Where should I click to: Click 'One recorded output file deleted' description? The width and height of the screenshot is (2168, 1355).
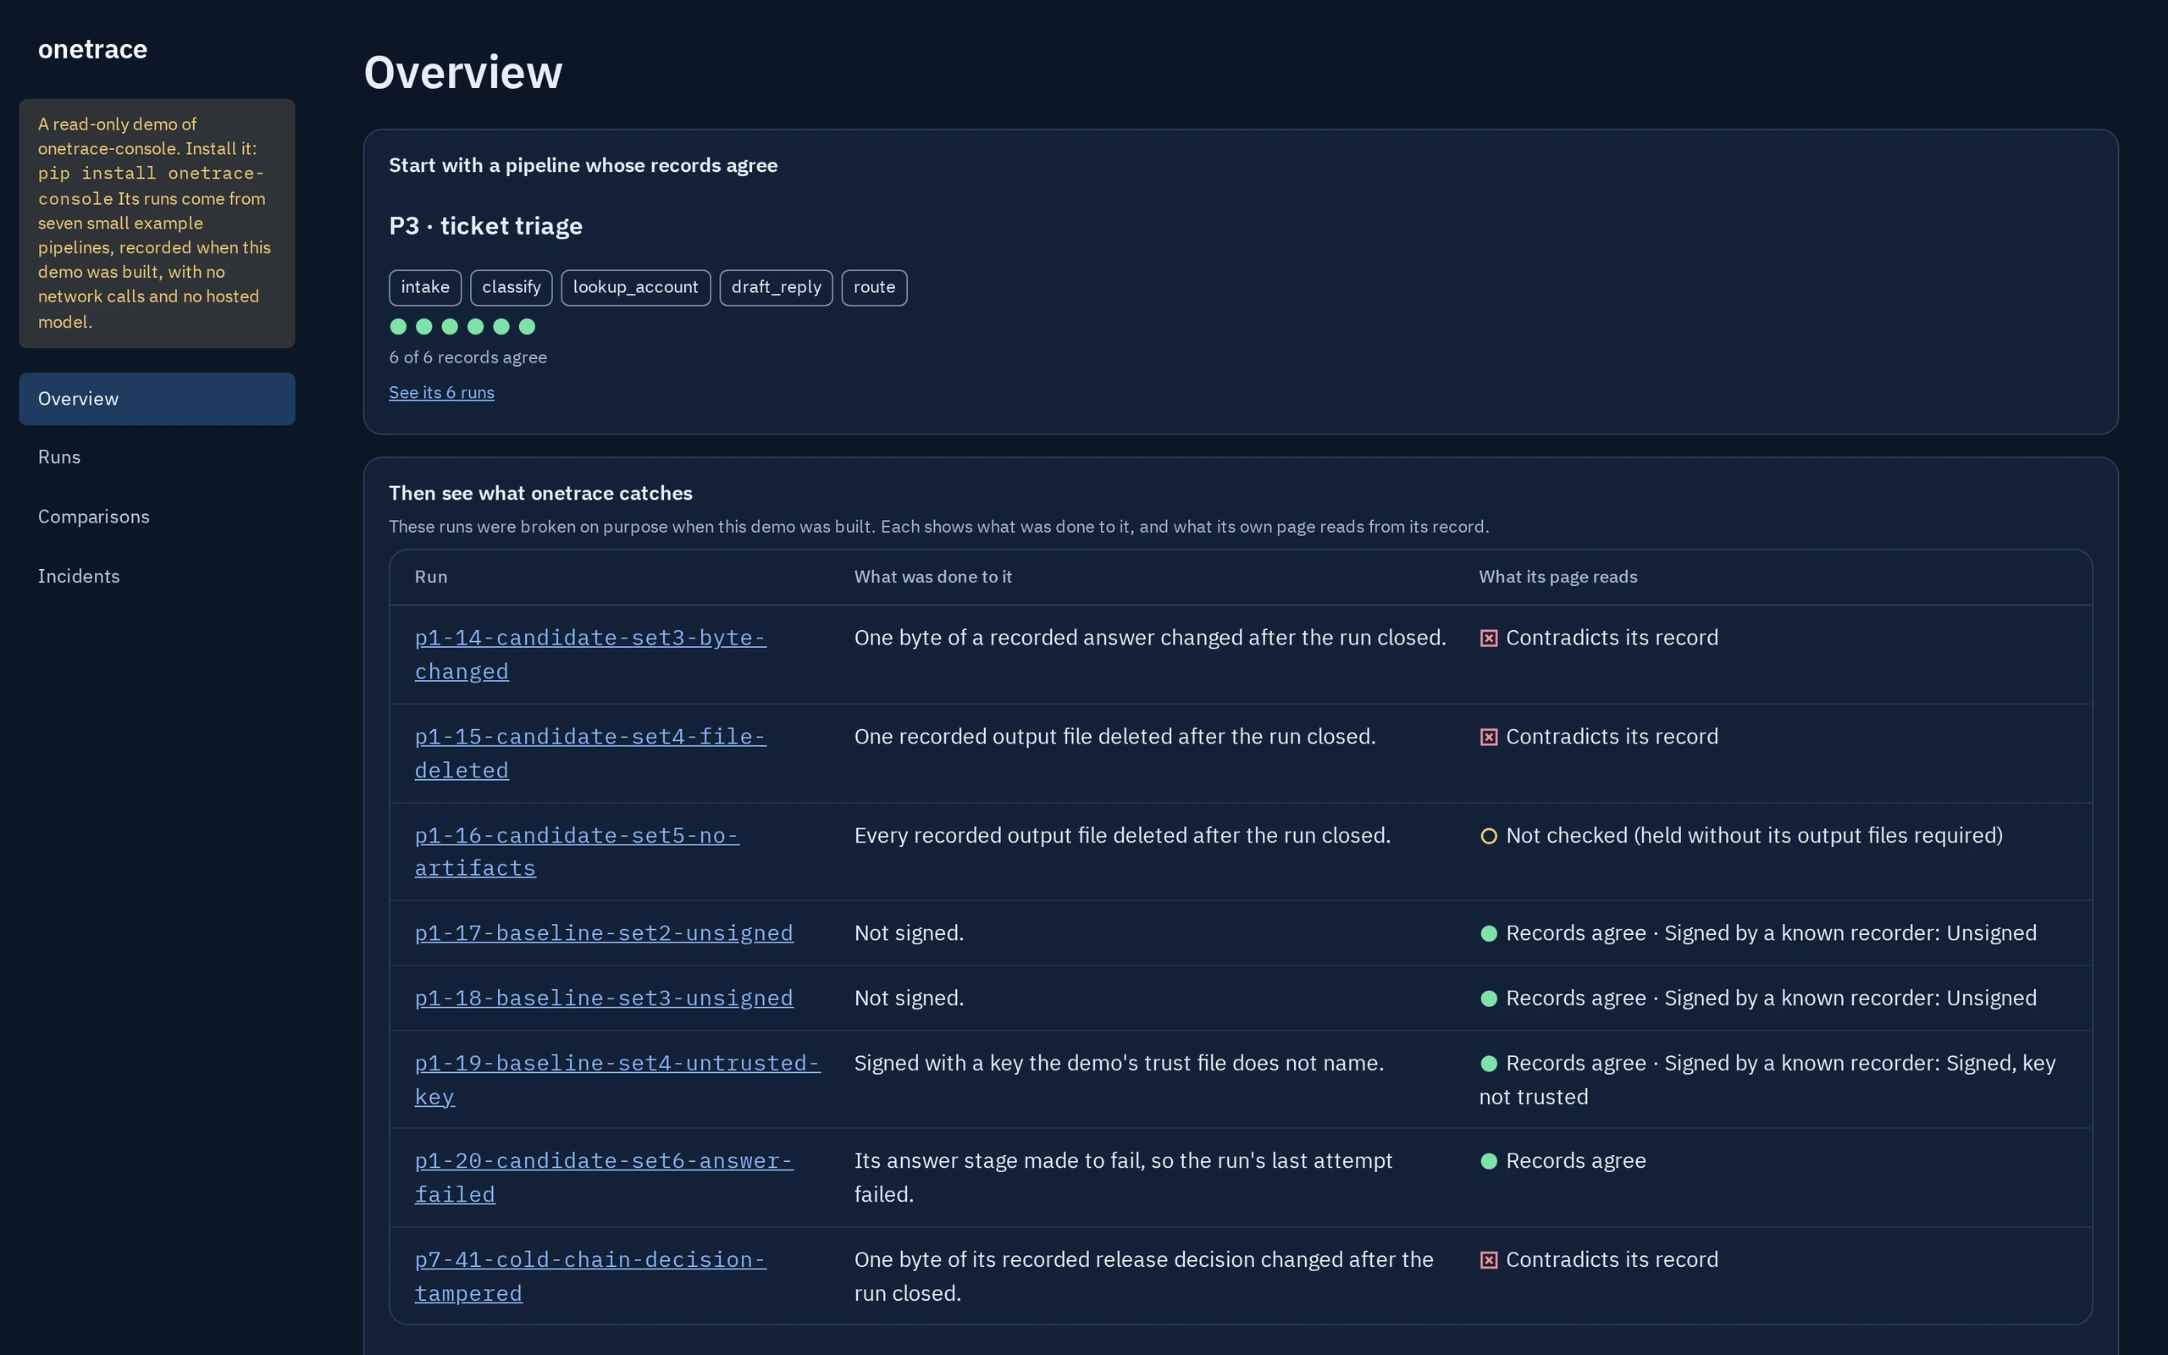pyautogui.click(x=1114, y=737)
